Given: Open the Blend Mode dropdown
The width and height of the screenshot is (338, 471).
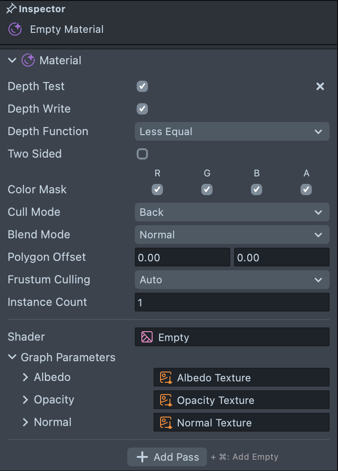Looking at the screenshot, I should (x=232, y=235).
